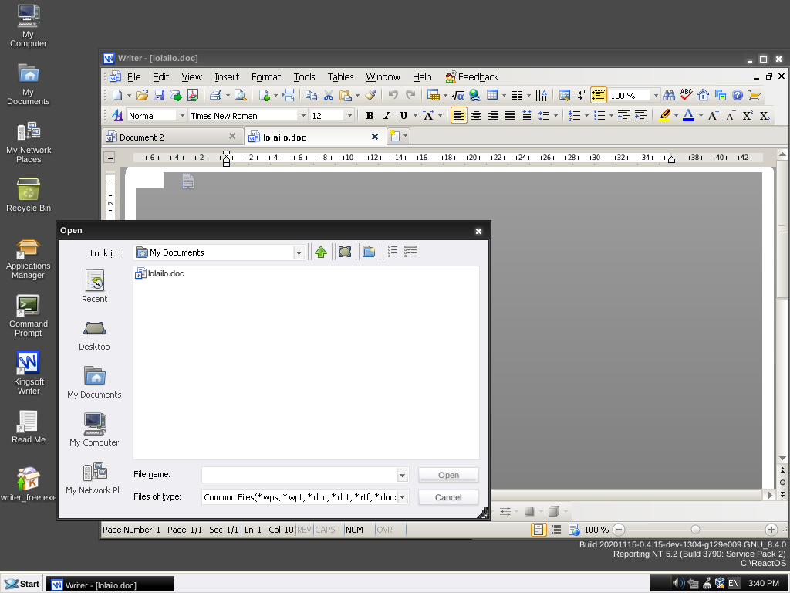Open Find with binoculars icon
This screenshot has height=593, width=790.
click(669, 95)
